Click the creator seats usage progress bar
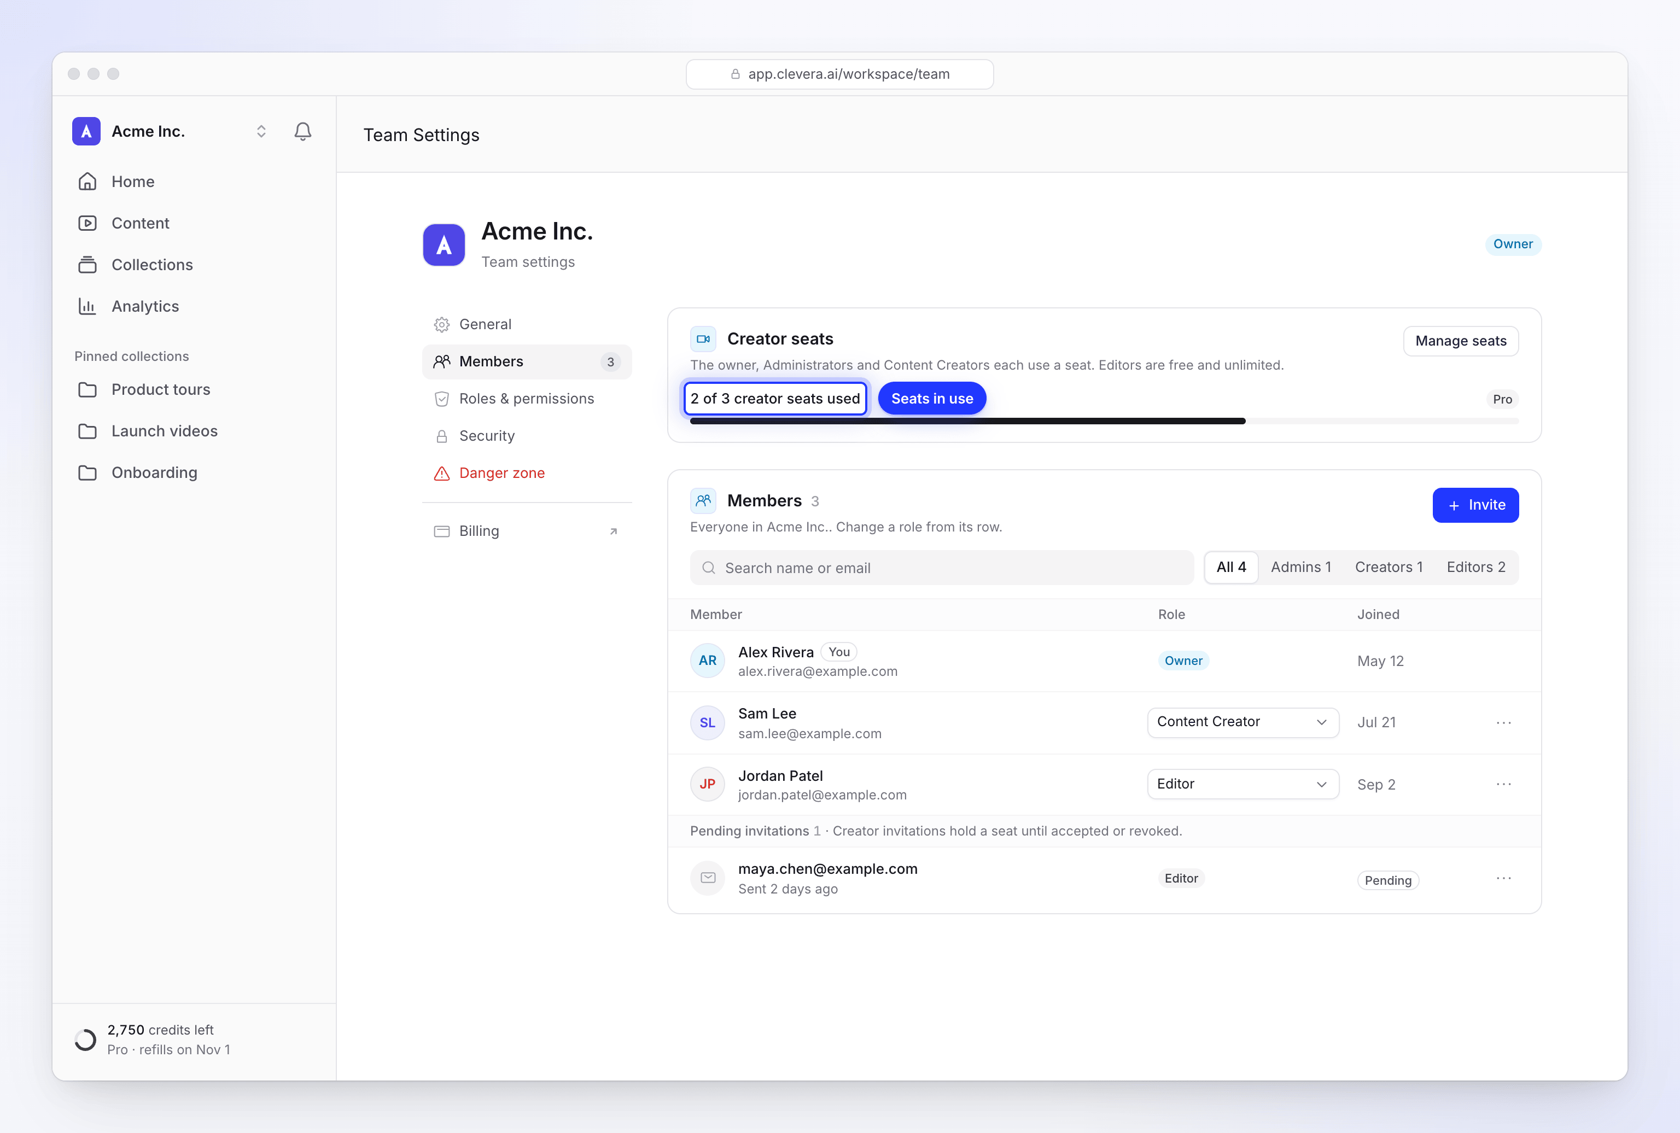The height and width of the screenshot is (1133, 1680). click(1104, 421)
